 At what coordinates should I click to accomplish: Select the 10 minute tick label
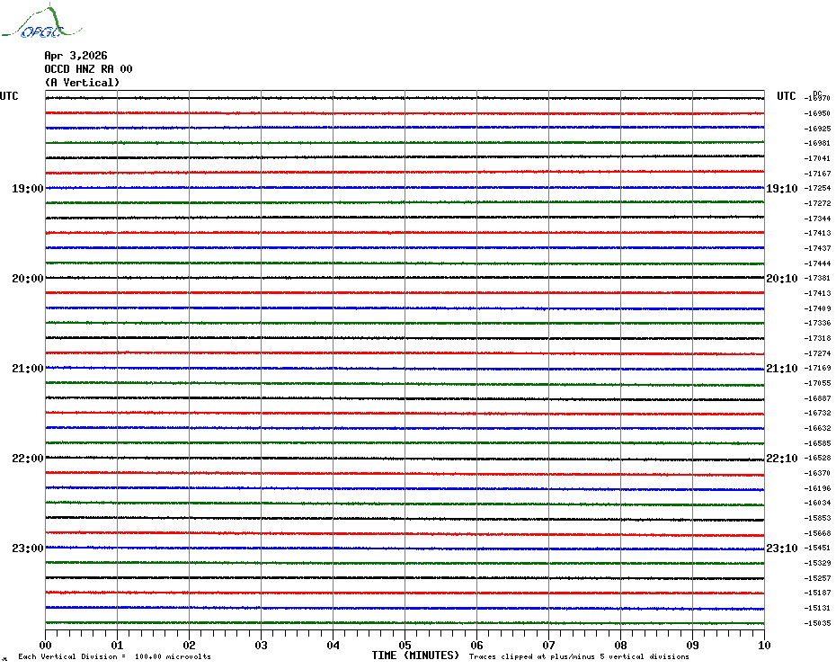coord(763,645)
